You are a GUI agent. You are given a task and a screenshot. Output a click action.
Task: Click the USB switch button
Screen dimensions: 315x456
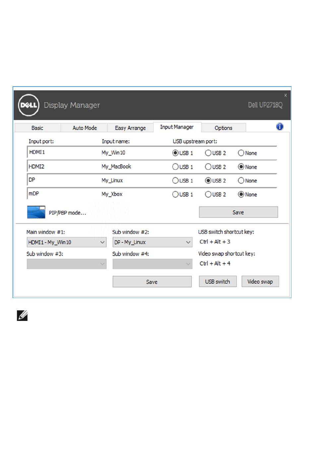218,281
